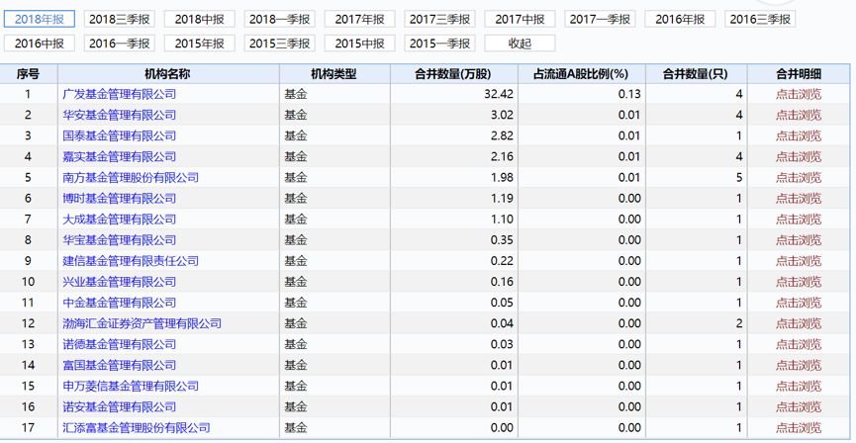Click 点击浏览 in the 华安基金 row

[799, 115]
